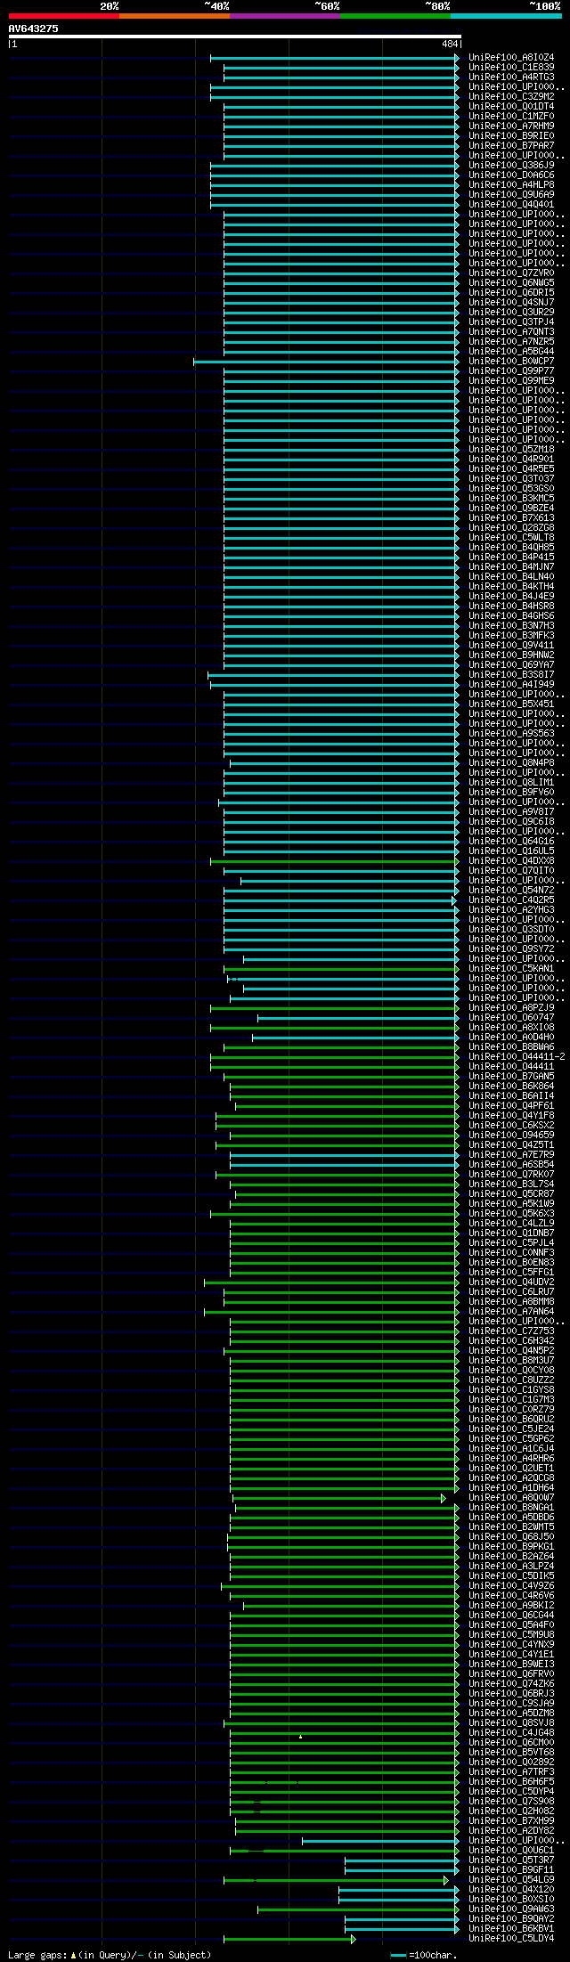Image resolution: width=570 pixels, height=1962 pixels.
Task: Click the cyan ~100% identity legend bar
Action: click(x=506, y=16)
